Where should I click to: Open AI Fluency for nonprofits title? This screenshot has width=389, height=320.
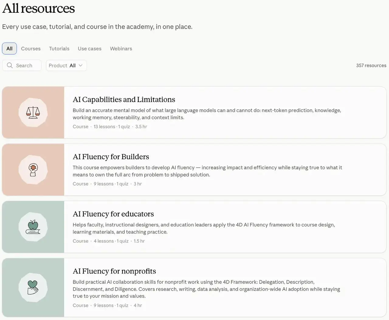pos(114,271)
